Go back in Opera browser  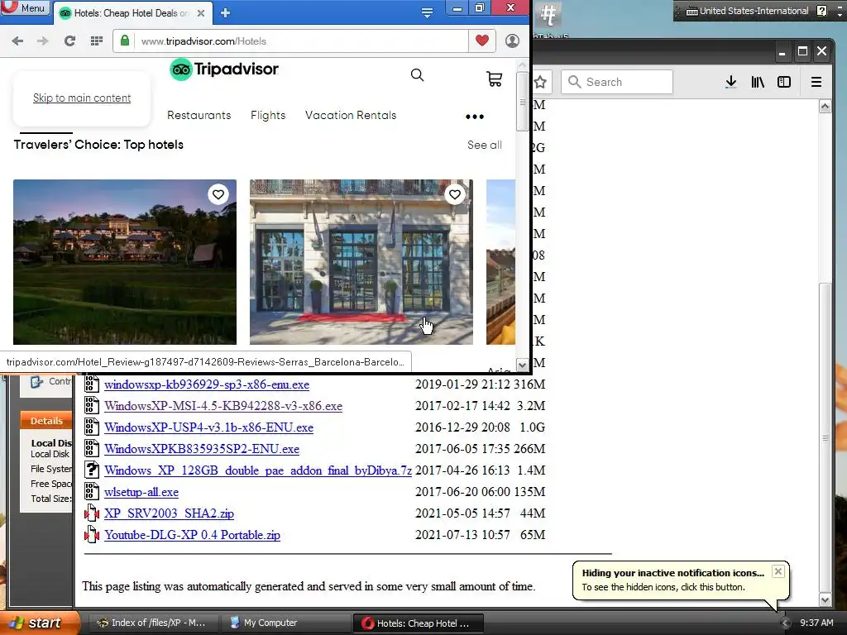pos(17,41)
